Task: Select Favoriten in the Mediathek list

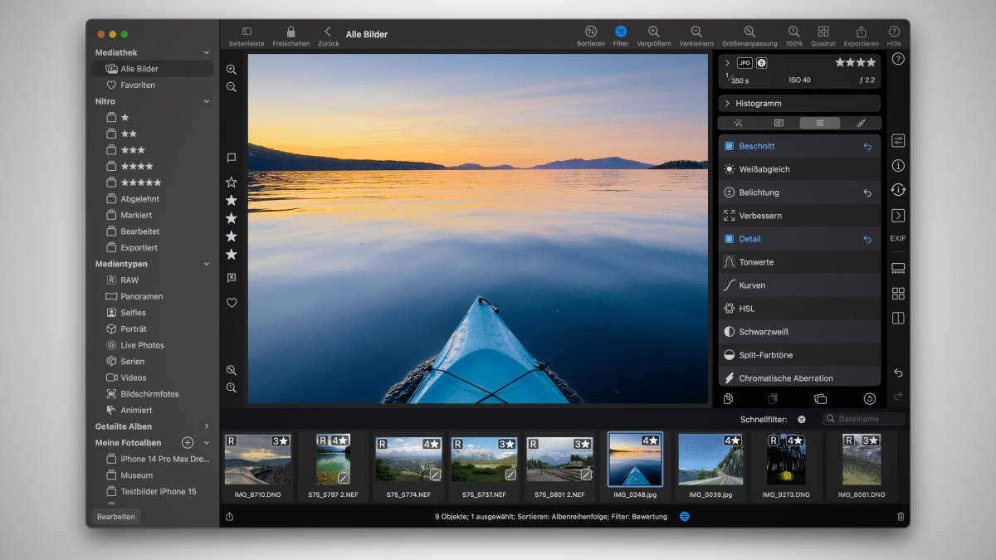Action: [137, 85]
